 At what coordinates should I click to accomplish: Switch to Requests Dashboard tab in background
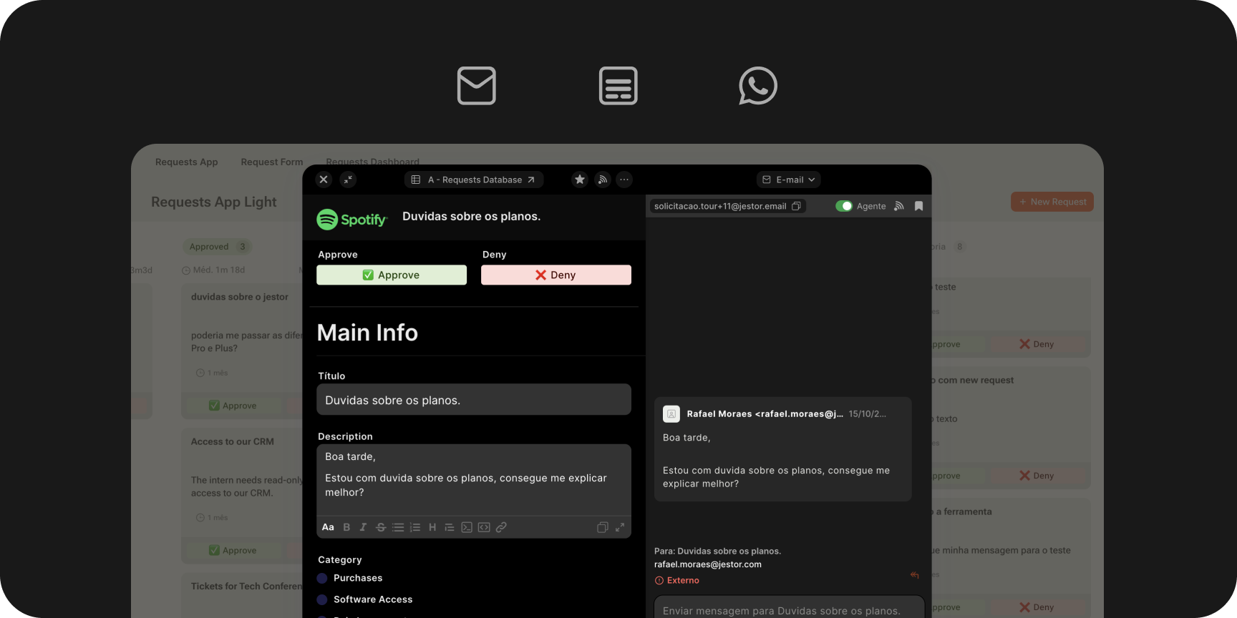tap(373, 162)
